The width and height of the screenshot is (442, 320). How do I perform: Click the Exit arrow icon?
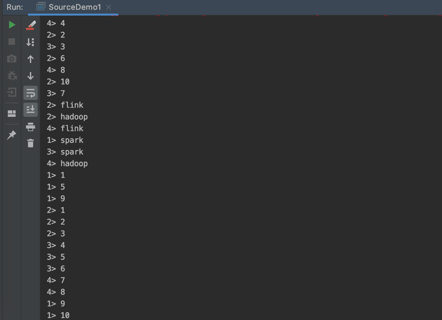click(12, 92)
